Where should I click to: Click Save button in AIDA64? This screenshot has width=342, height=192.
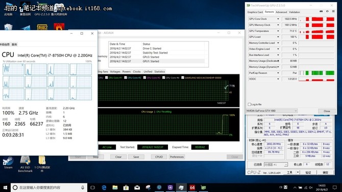(136, 157)
